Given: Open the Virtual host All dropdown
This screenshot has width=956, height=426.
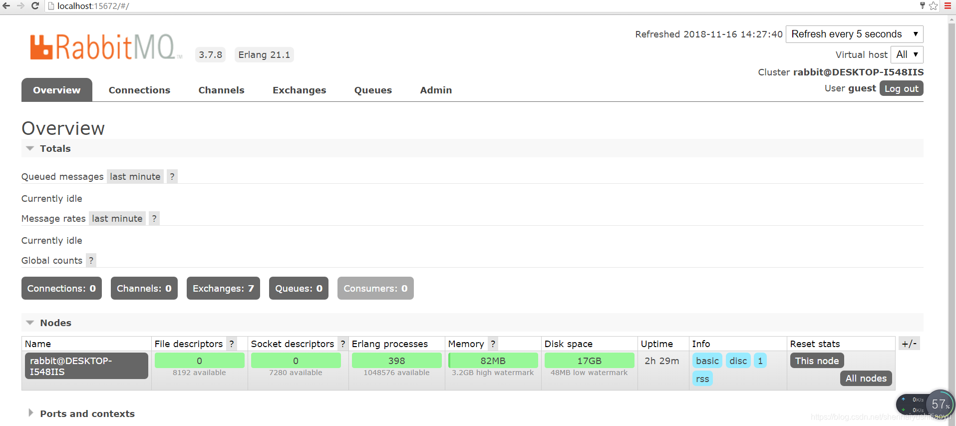Looking at the screenshot, I should pyautogui.click(x=907, y=54).
